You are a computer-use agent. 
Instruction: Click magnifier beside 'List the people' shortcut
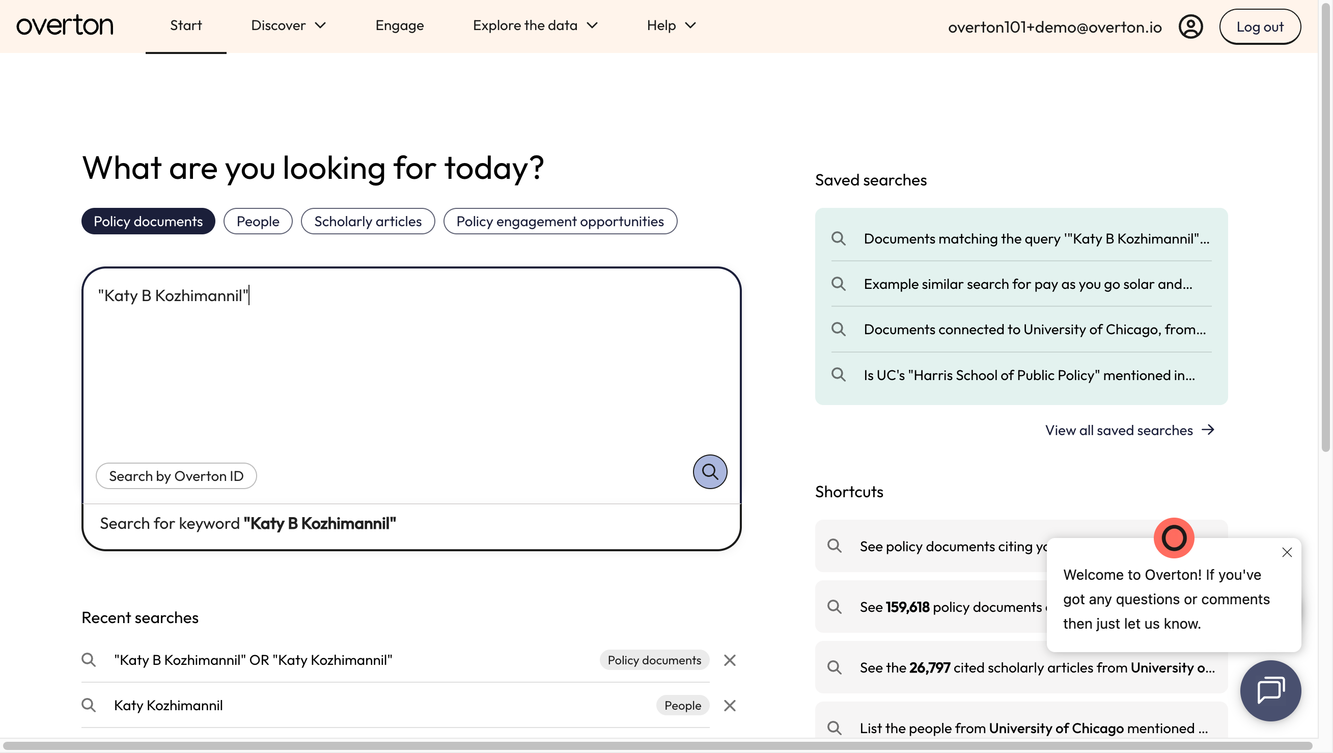point(834,728)
